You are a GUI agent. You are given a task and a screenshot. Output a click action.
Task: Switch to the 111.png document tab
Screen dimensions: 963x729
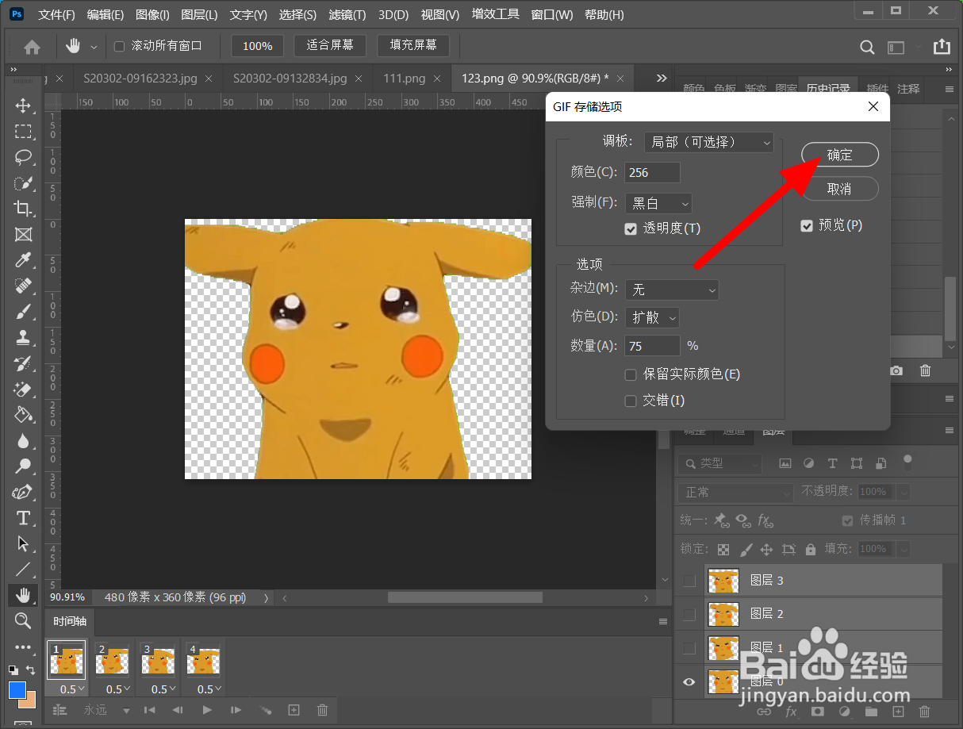(405, 79)
